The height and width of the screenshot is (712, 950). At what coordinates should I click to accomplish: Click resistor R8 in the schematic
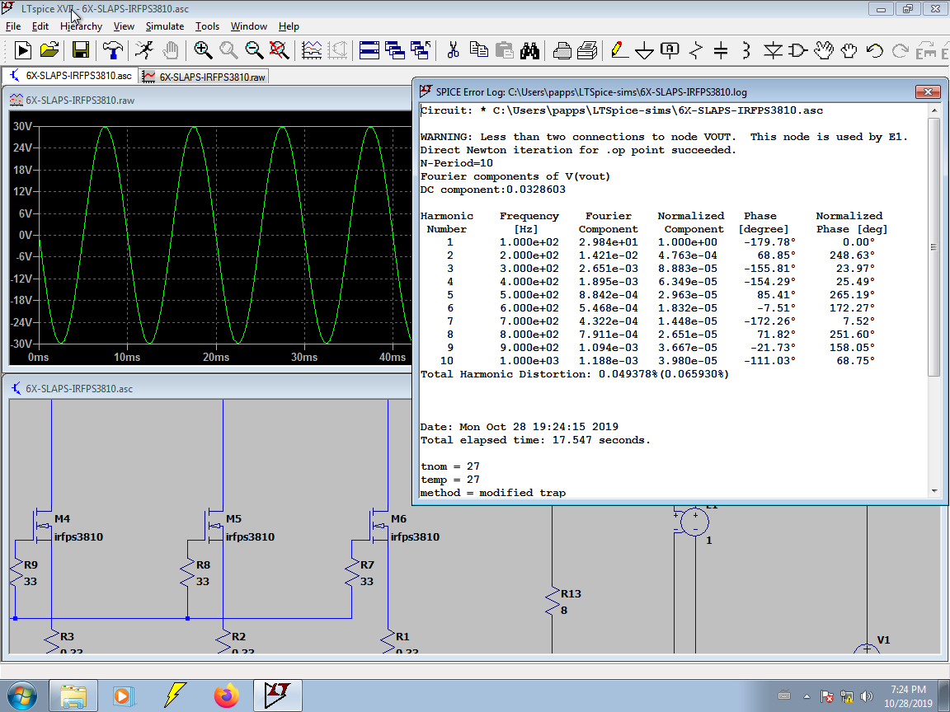188,573
